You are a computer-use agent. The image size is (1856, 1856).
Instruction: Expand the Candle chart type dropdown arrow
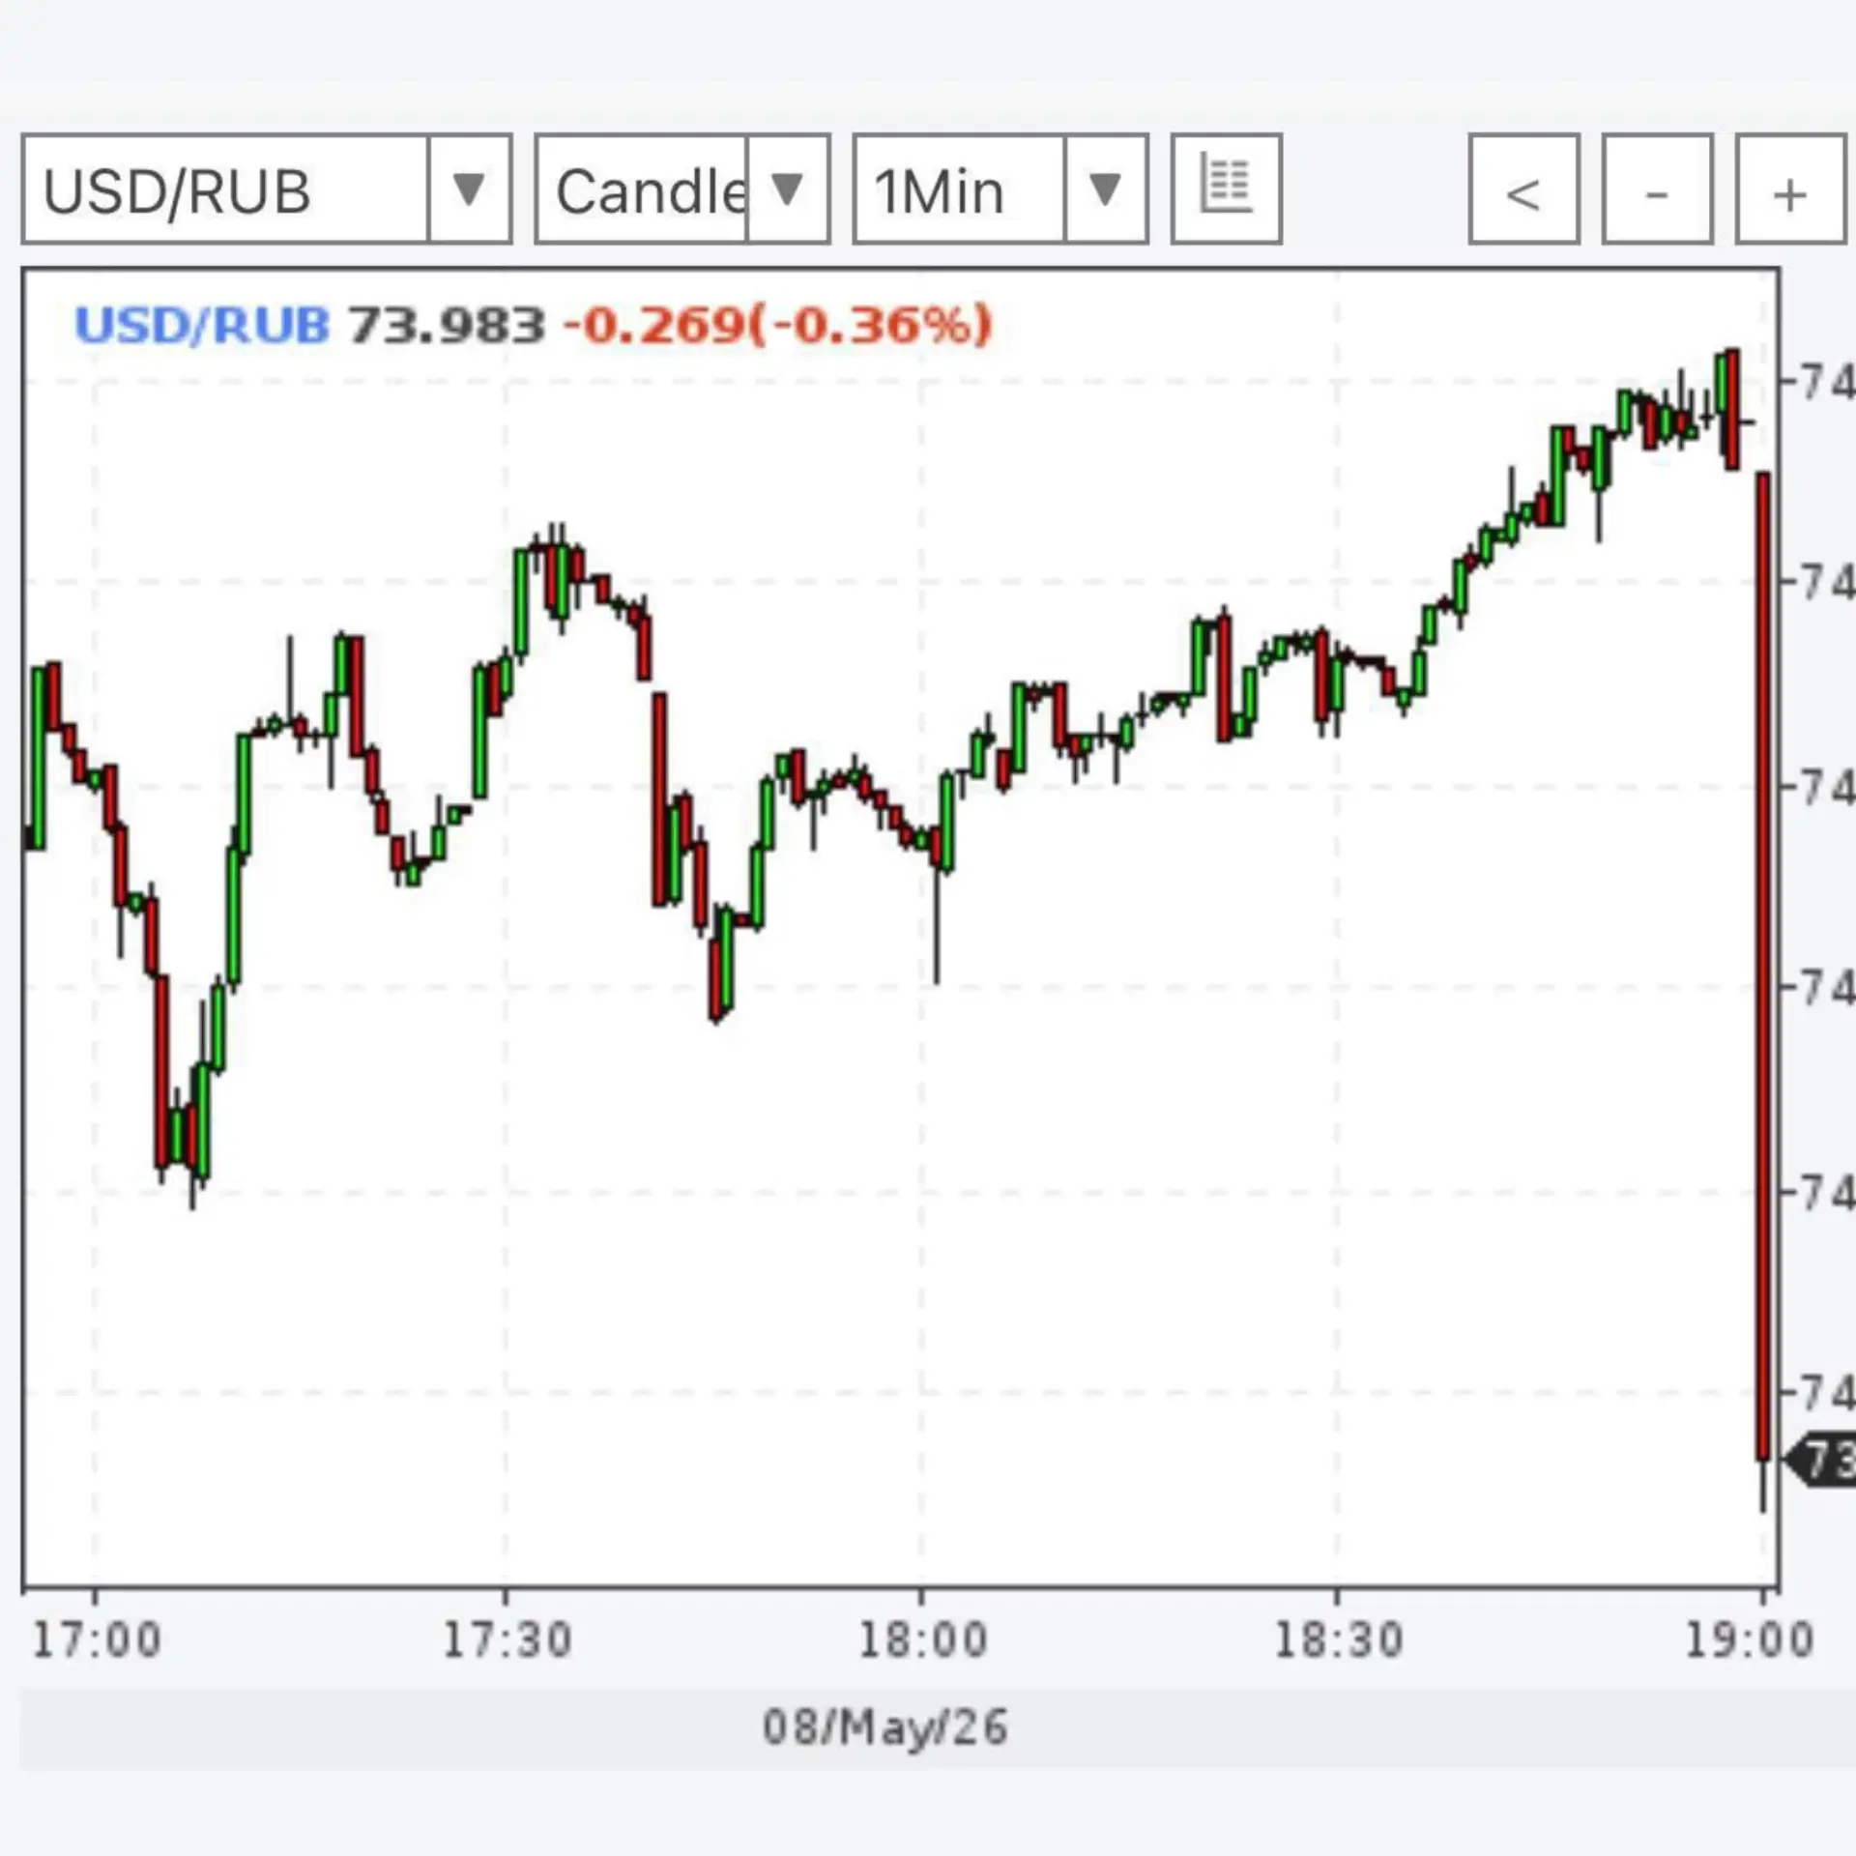tap(788, 188)
